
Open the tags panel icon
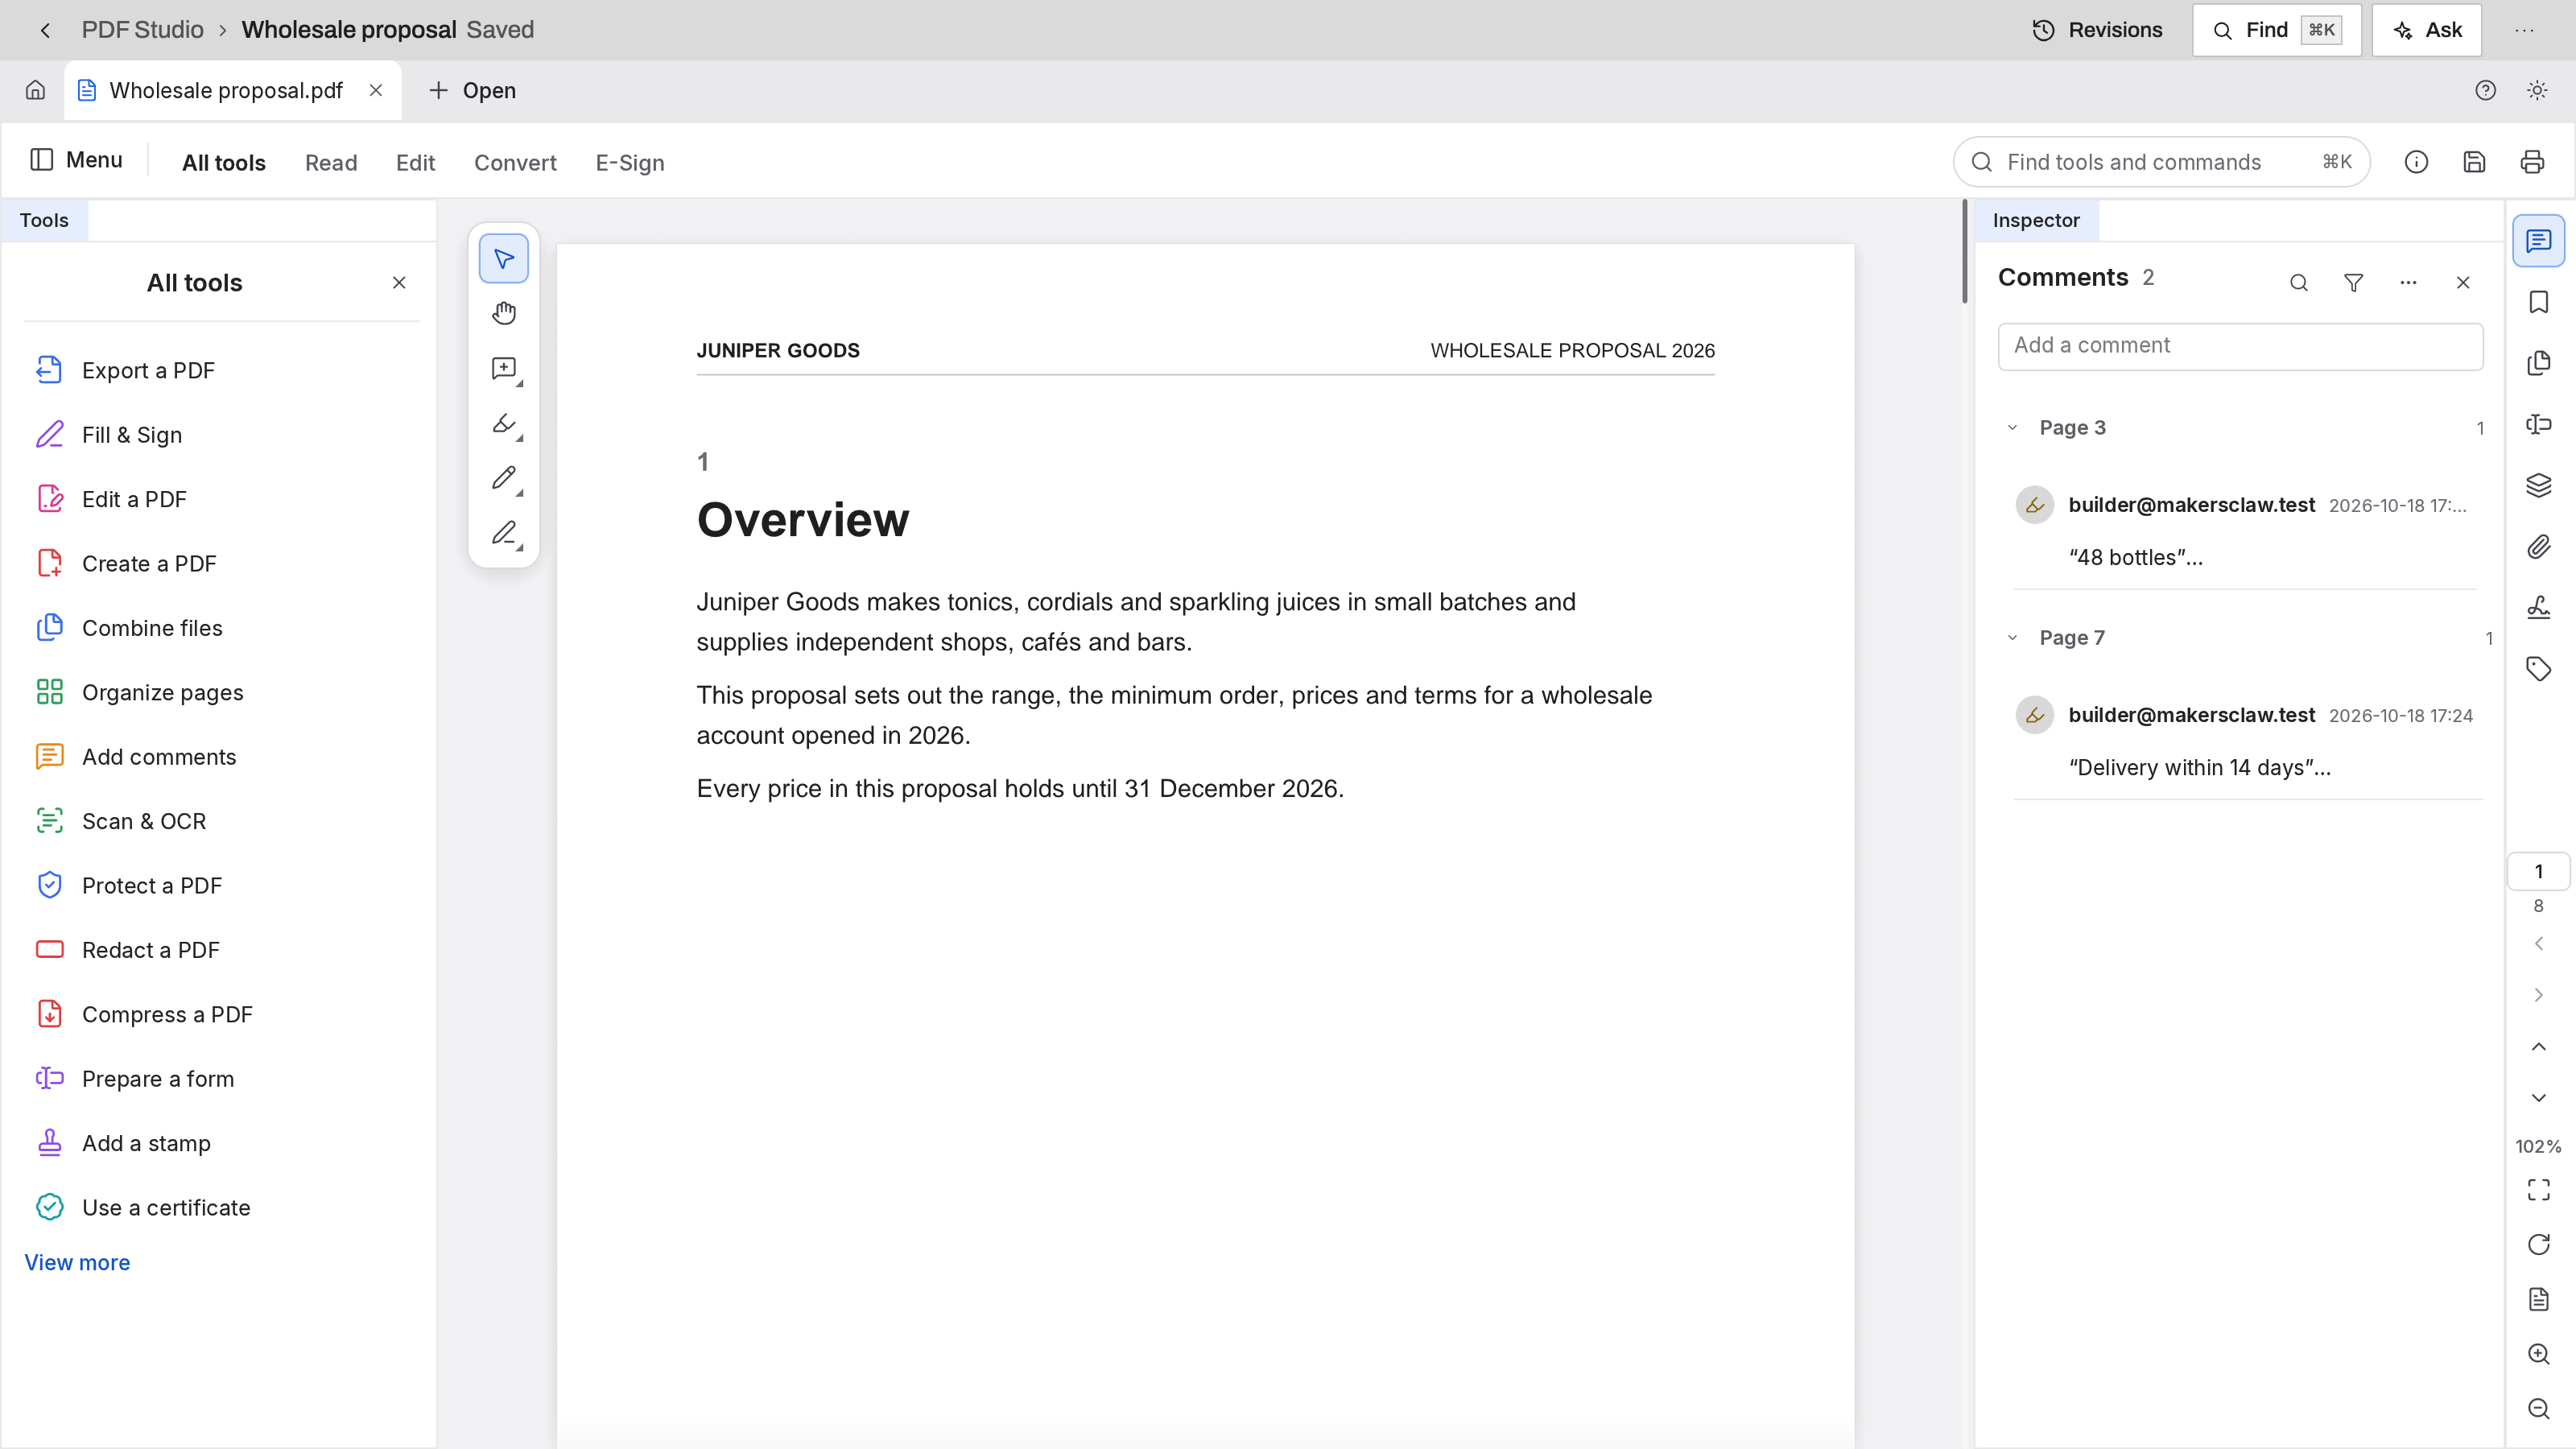(x=2538, y=668)
